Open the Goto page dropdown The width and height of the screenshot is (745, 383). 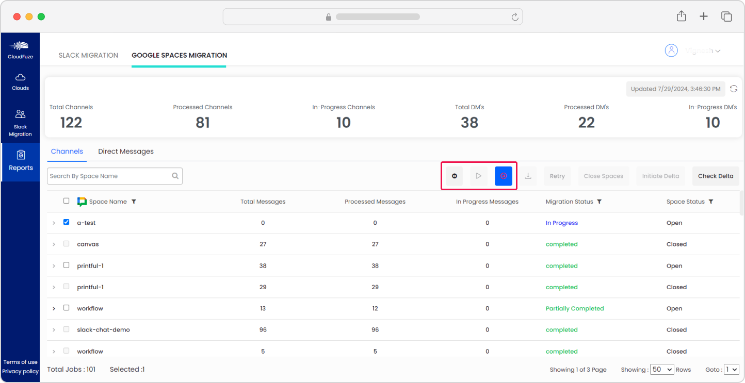[732, 369]
